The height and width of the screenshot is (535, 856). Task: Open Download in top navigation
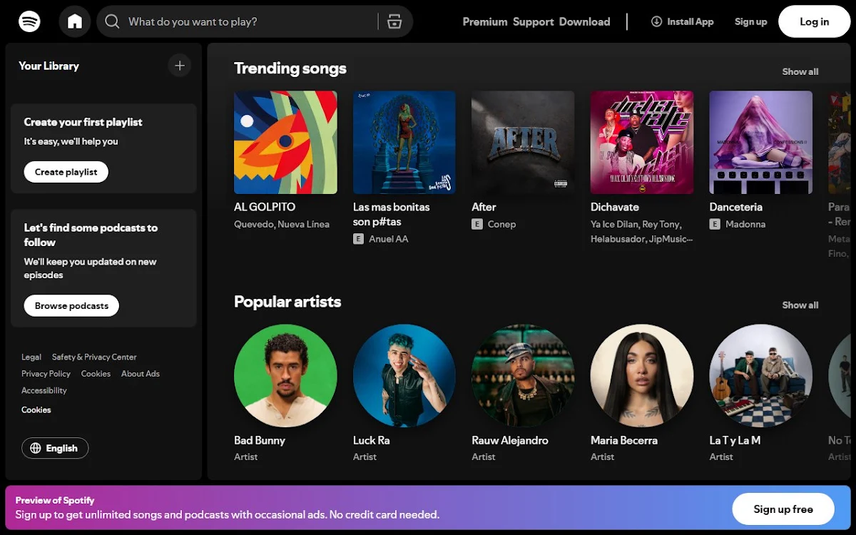pos(584,21)
